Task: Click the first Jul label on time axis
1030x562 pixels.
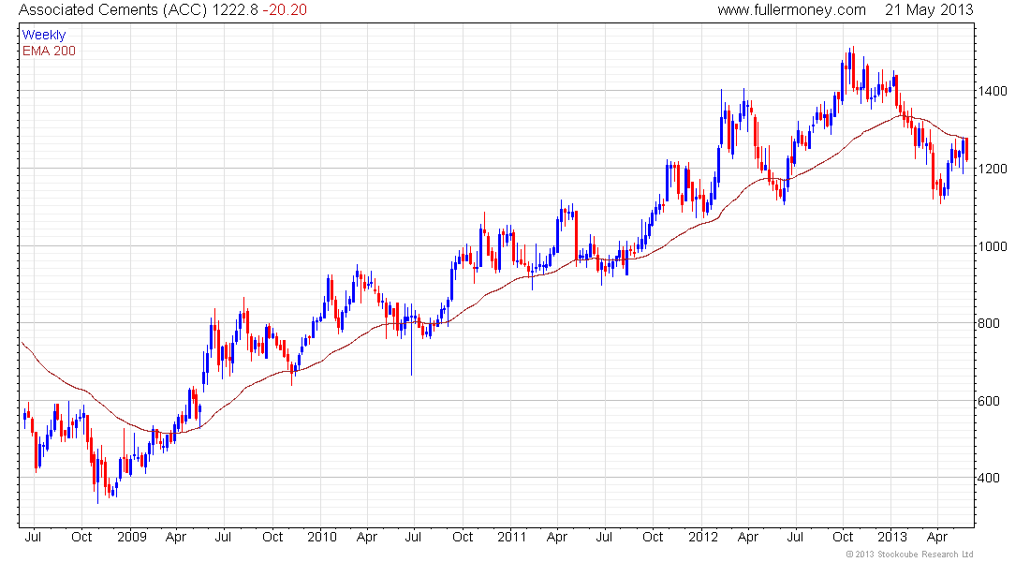Action: point(33,537)
